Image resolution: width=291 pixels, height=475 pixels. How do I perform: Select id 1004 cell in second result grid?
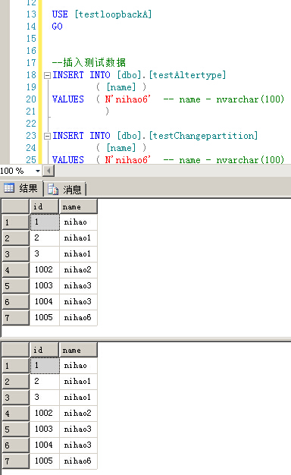(x=45, y=445)
